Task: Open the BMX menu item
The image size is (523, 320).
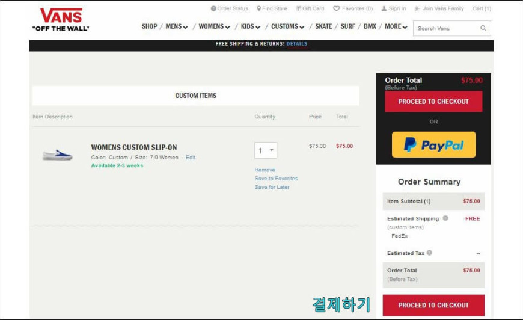Action: point(370,26)
